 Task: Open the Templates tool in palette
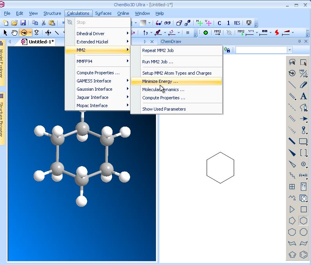[x=303, y=198]
